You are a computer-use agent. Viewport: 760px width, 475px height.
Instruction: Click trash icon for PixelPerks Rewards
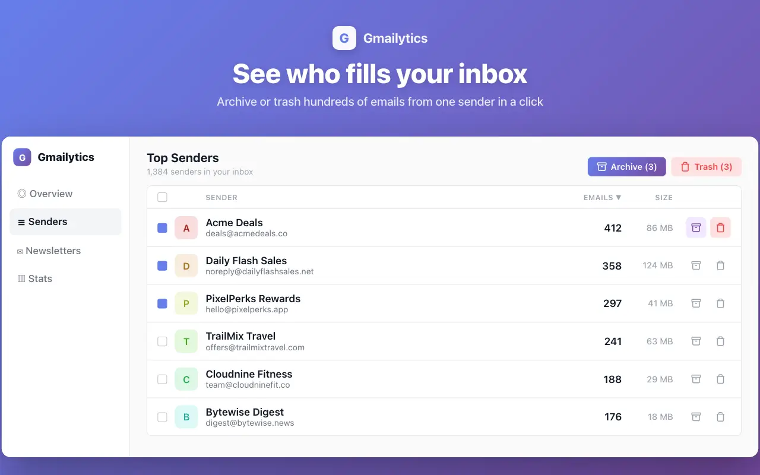(x=720, y=303)
